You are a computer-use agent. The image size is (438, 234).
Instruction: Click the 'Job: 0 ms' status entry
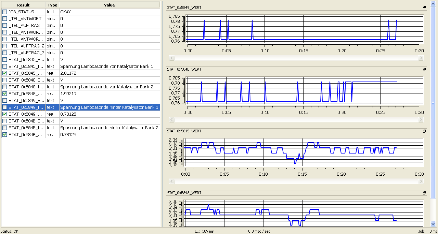pos(427,231)
